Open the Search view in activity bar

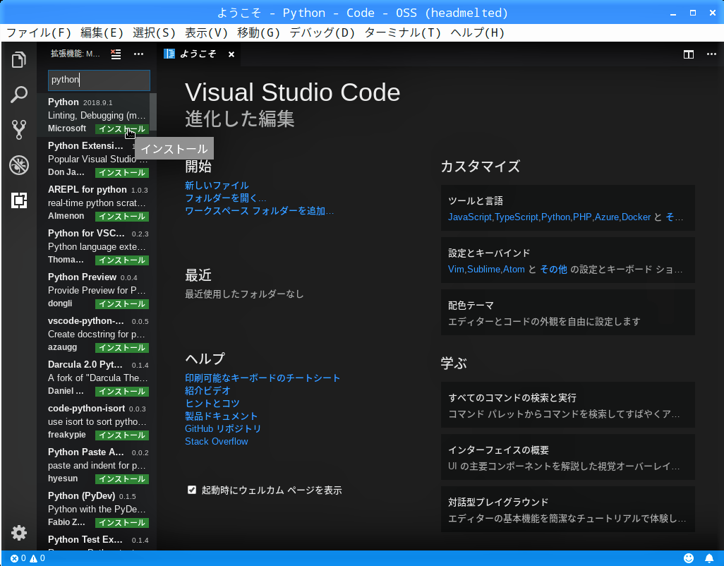coord(19,95)
